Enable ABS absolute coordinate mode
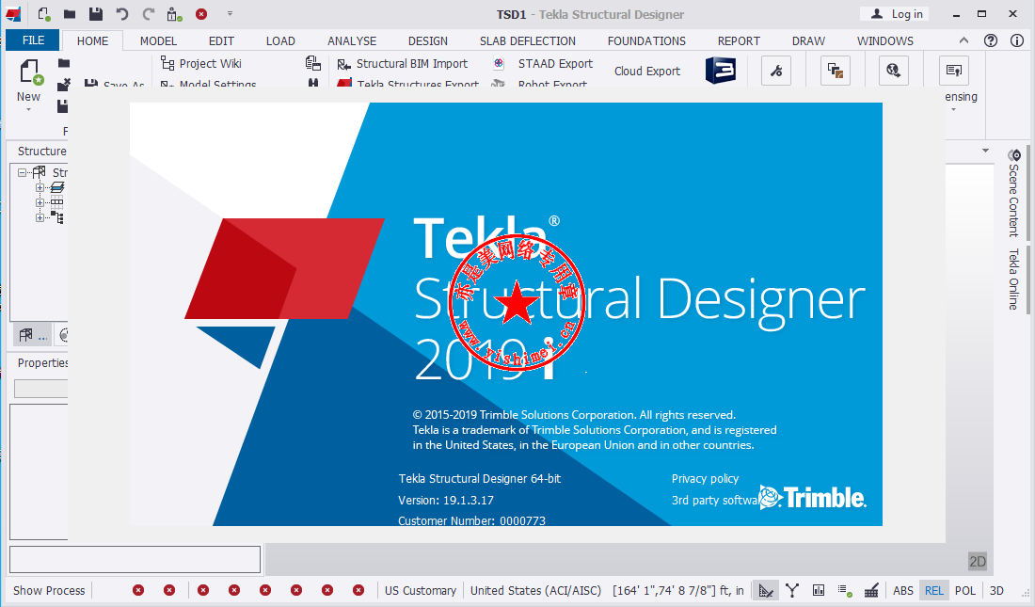Screen dimensions: 1035x607 coord(903,590)
